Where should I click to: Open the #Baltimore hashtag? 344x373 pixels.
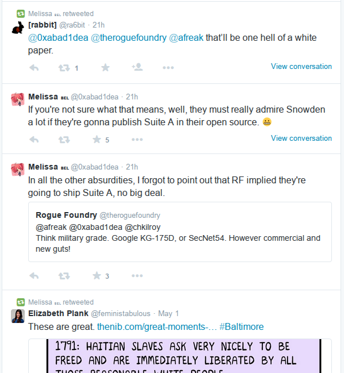click(x=242, y=326)
